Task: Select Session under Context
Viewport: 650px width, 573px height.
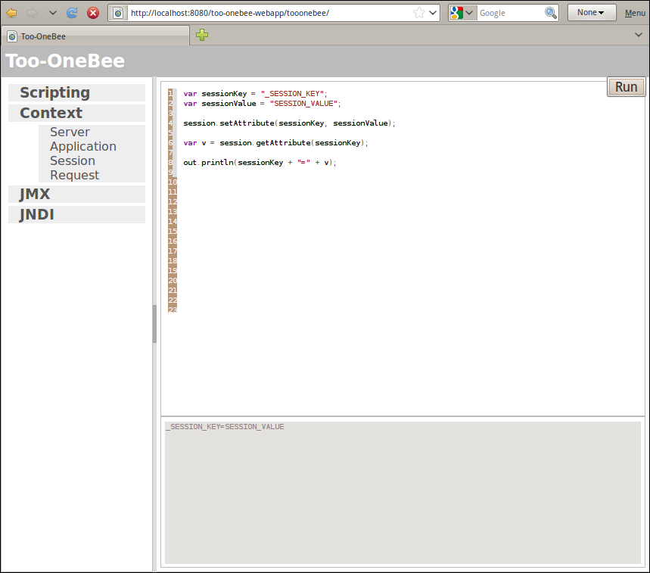Action: point(73,160)
